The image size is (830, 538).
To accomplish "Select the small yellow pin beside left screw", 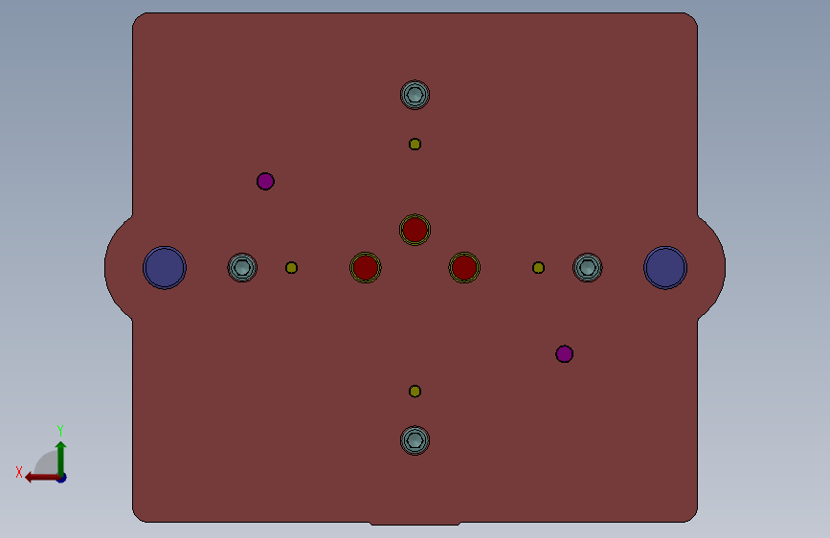I will pyautogui.click(x=291, y=267).
